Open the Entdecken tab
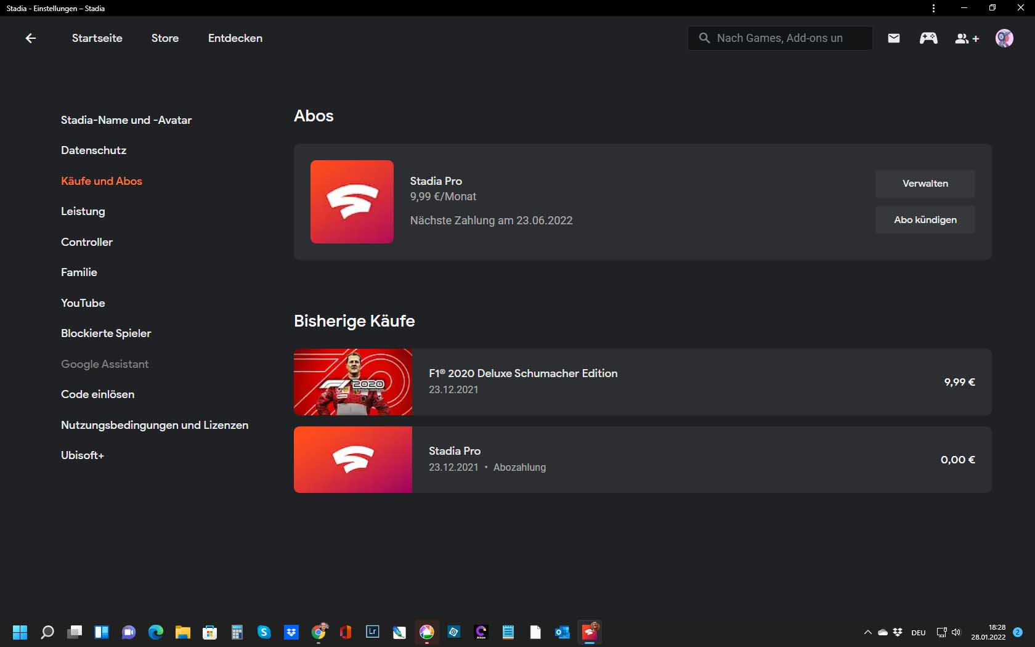 [234, 38]
